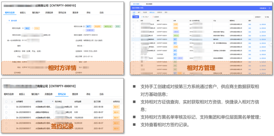Click the + 新建 create button

pos(135,17)
